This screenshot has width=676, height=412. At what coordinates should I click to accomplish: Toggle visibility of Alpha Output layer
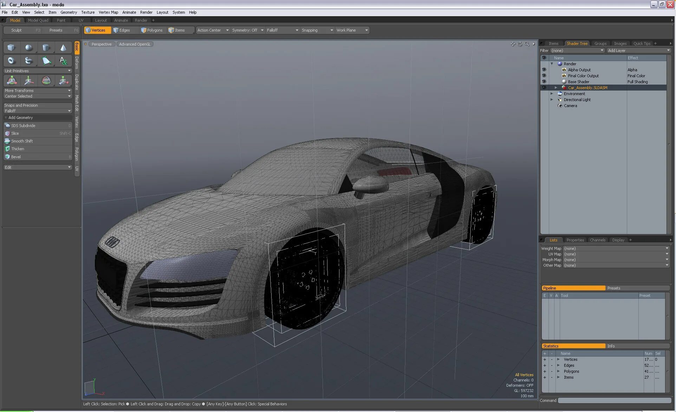pyautogui.click(x=544, y=70)
